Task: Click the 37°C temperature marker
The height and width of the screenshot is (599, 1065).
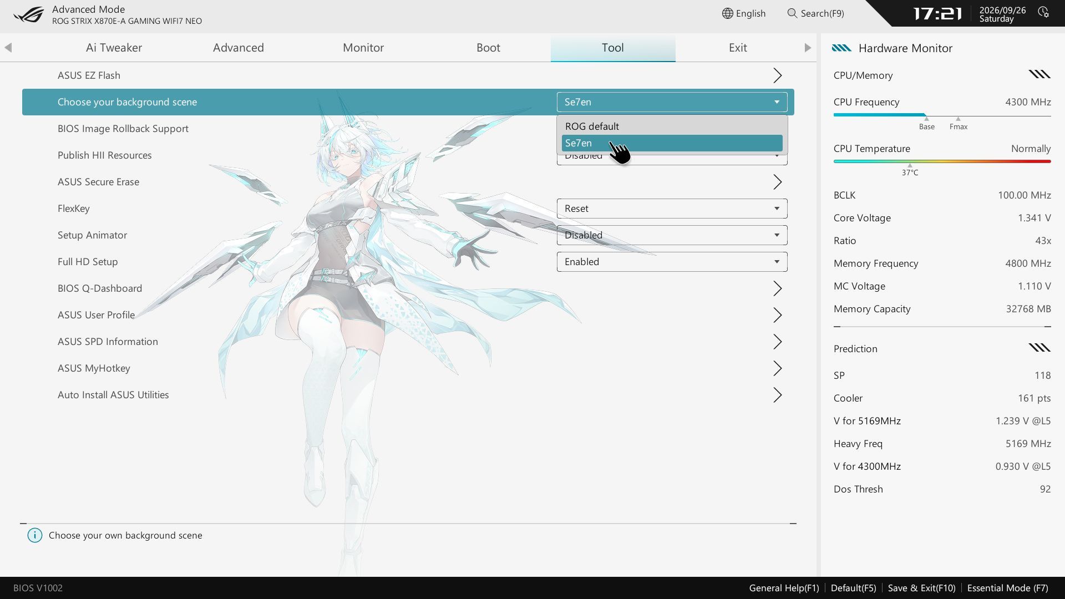Action: (x=910, y=170)
